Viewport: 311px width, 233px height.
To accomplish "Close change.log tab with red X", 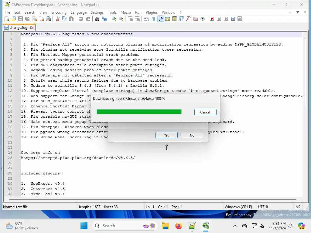I will tap(32, 28).
